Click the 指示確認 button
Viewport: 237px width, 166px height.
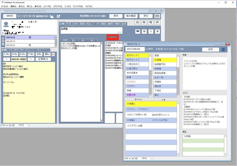coord(131,16)
